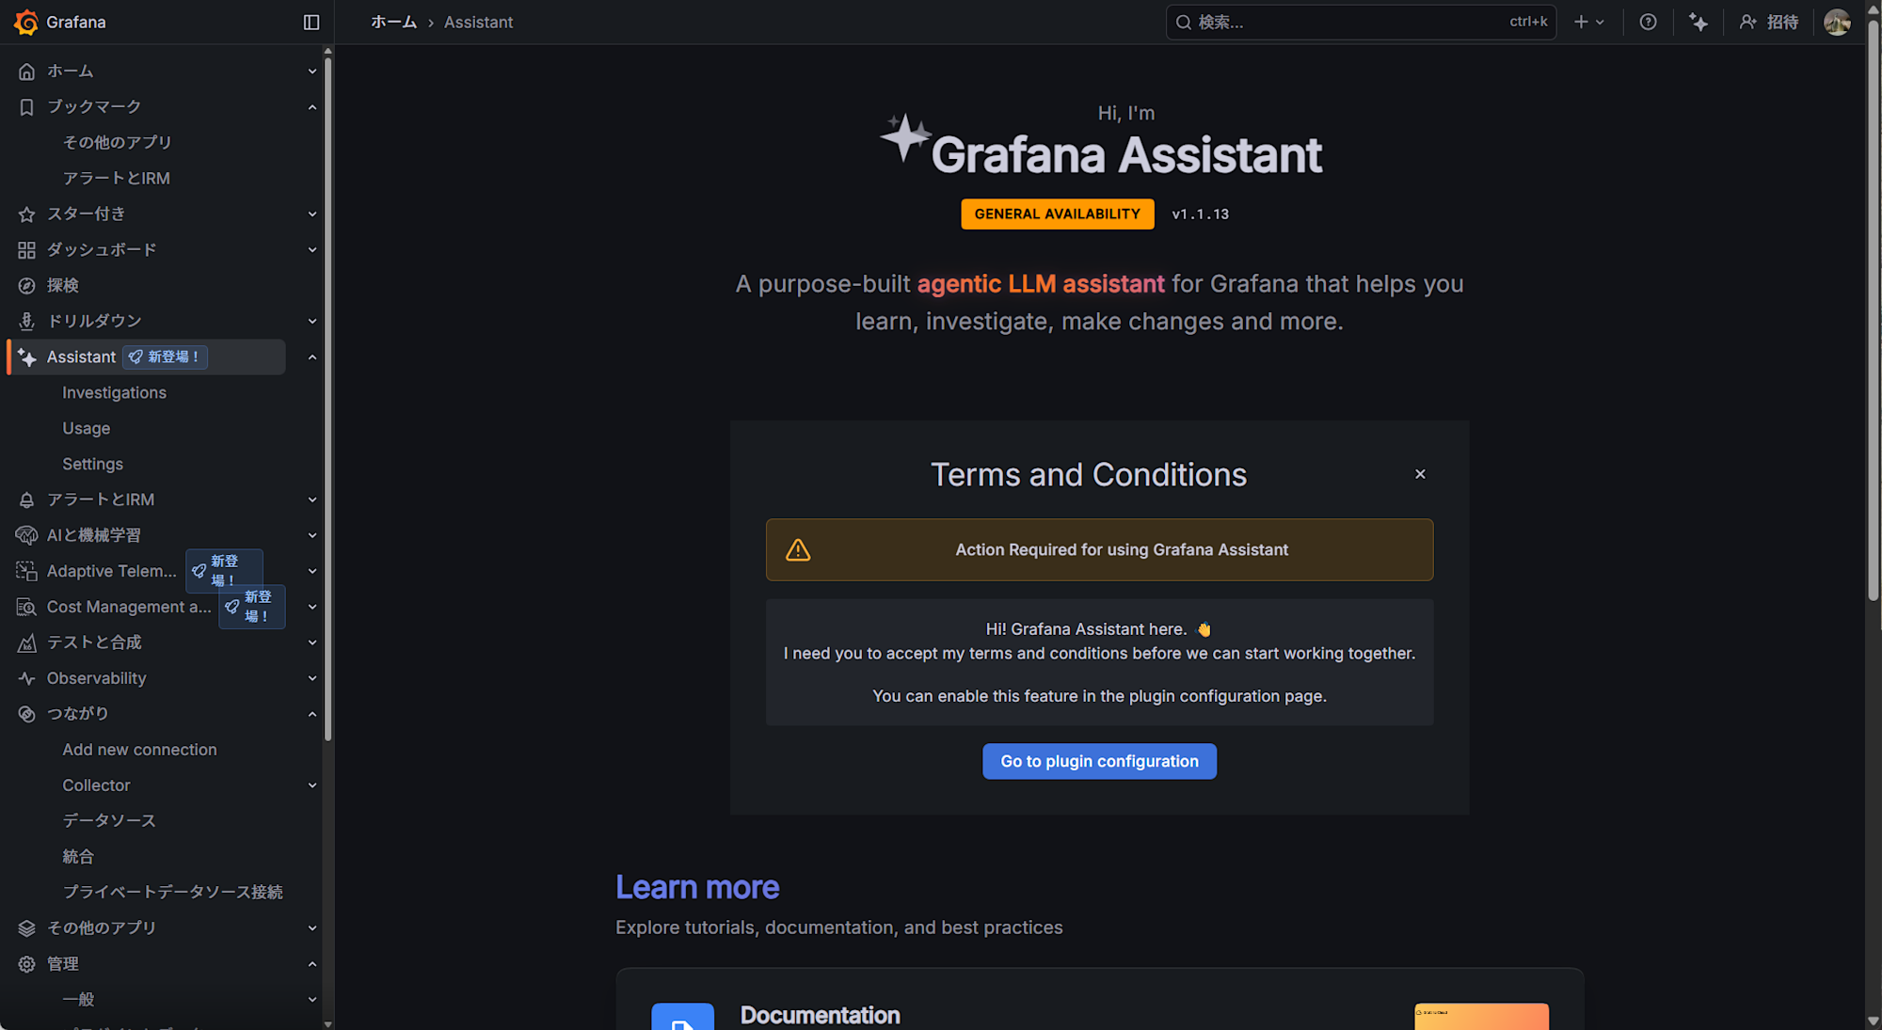Collapse the Assistant section chevron
Image resolution: width=1882 pixels, height=1030 pixels.
[312, 357]
